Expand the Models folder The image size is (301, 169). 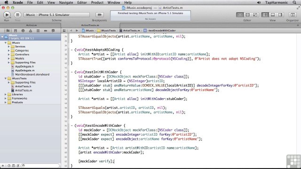9,58
